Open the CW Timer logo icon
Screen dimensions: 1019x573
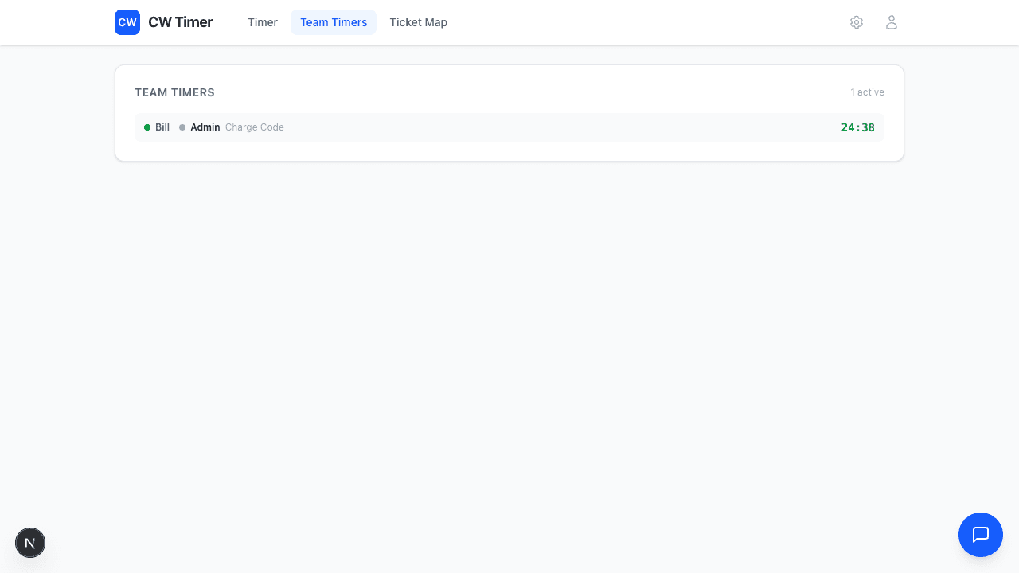(x=127, y=22)
